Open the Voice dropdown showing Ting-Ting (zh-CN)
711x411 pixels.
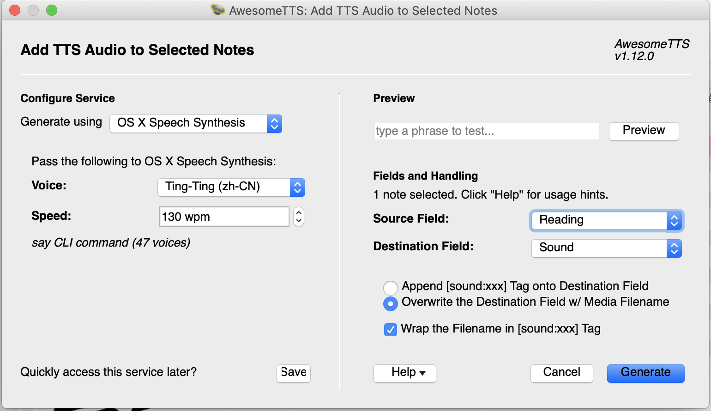[231, 187]
